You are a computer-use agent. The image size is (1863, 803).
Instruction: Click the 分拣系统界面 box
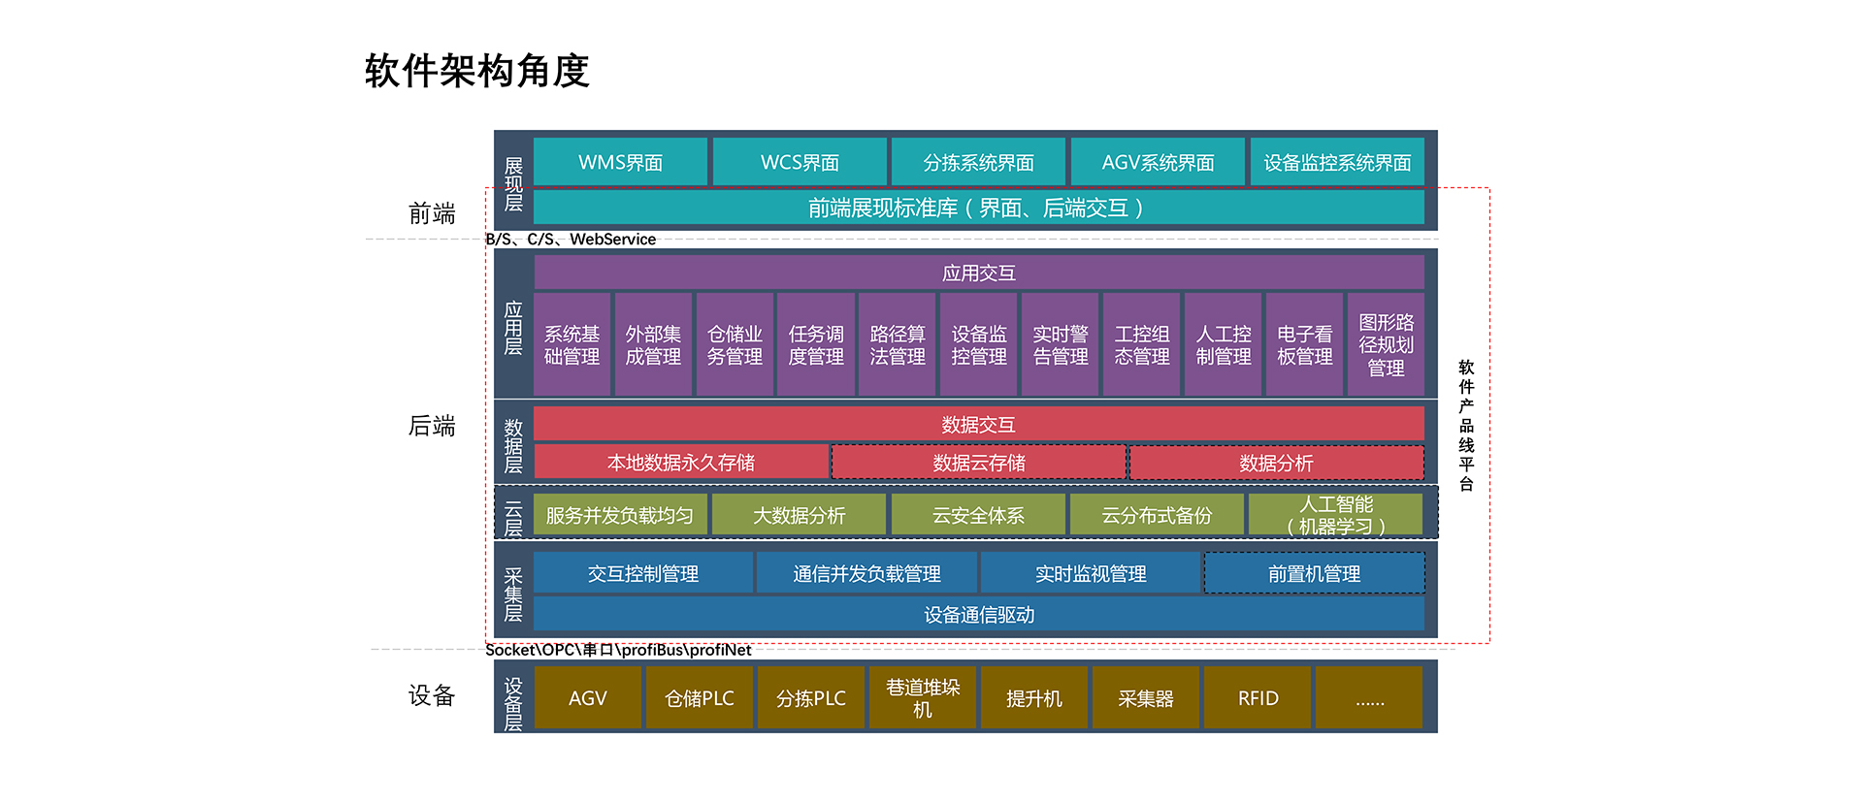click(978, 162)
